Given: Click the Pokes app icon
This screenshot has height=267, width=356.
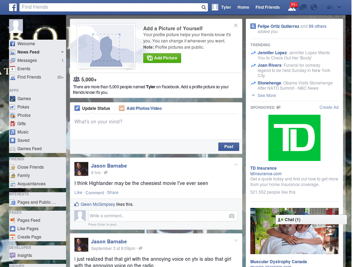Looking at the screenshot, I should tap(13, 107).
